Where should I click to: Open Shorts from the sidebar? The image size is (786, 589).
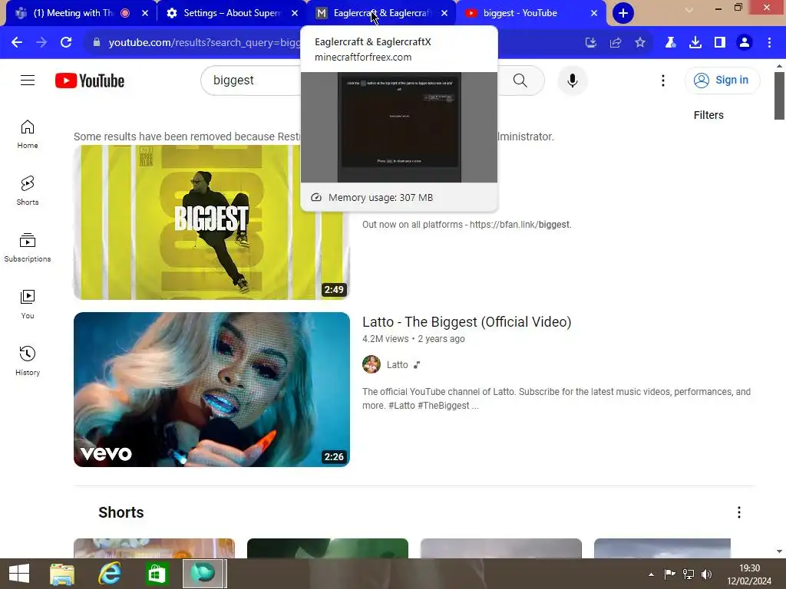coord(28,191)
